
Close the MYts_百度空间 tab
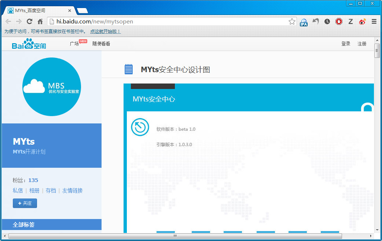point(69,11)
